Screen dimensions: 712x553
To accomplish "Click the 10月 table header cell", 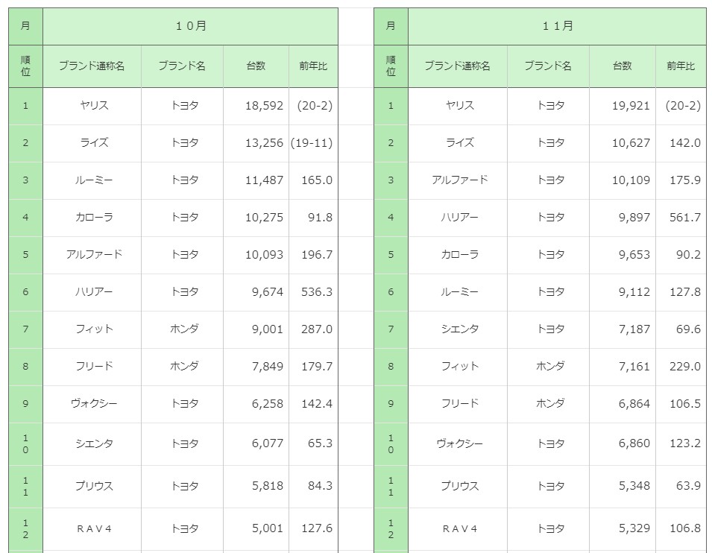I will tap(190, 26).
